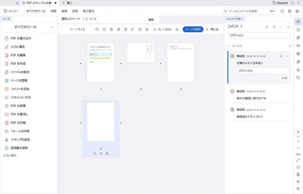The image size is (303, 194).
Task: Open the Comments panel icon in the right rail
Action: 298,21
